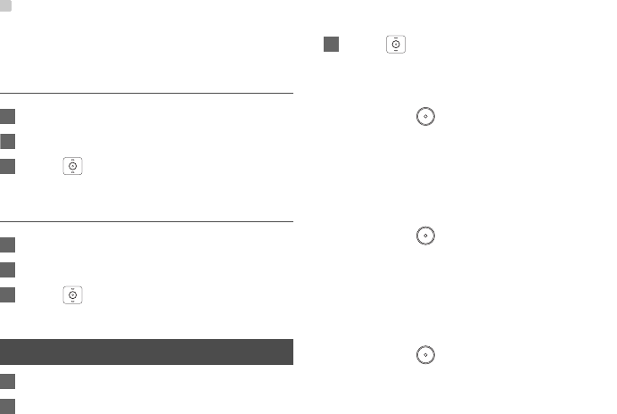
Task: Toggle the first gray square under the upper divider
Action: [x=7, y=116]
